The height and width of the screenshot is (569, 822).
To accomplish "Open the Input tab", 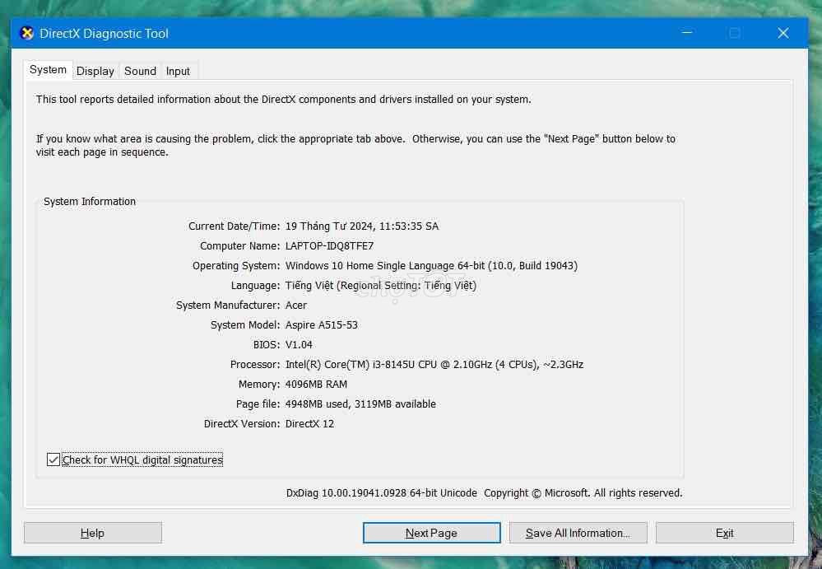I will click(178, 71).
